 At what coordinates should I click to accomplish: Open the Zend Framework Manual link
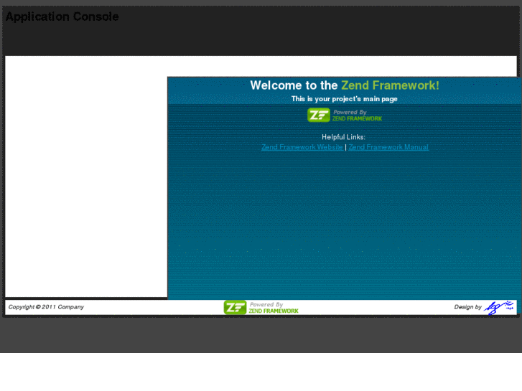[388, 147]
